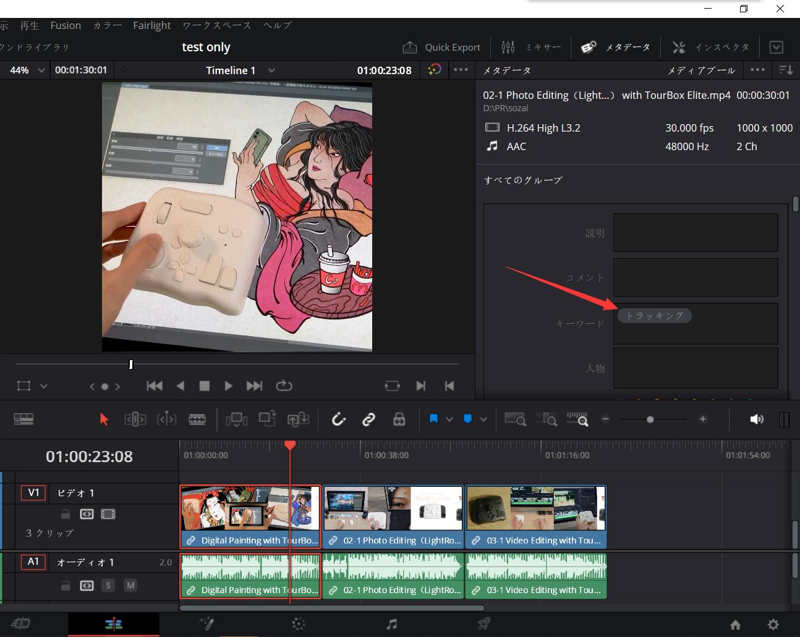Toggle the メタデータ Metadata panel

pos(616,47)
